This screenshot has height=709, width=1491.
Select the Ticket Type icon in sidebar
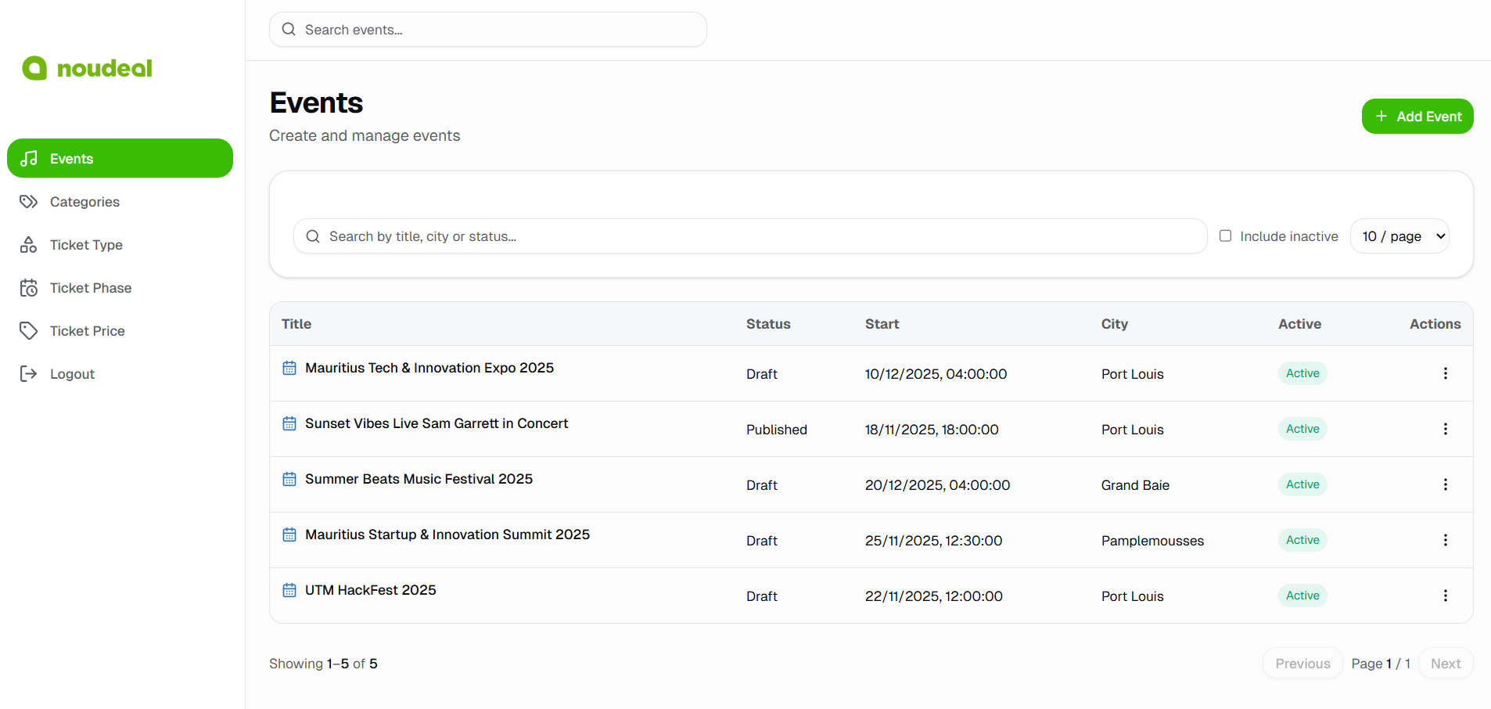tap(29, 244)
